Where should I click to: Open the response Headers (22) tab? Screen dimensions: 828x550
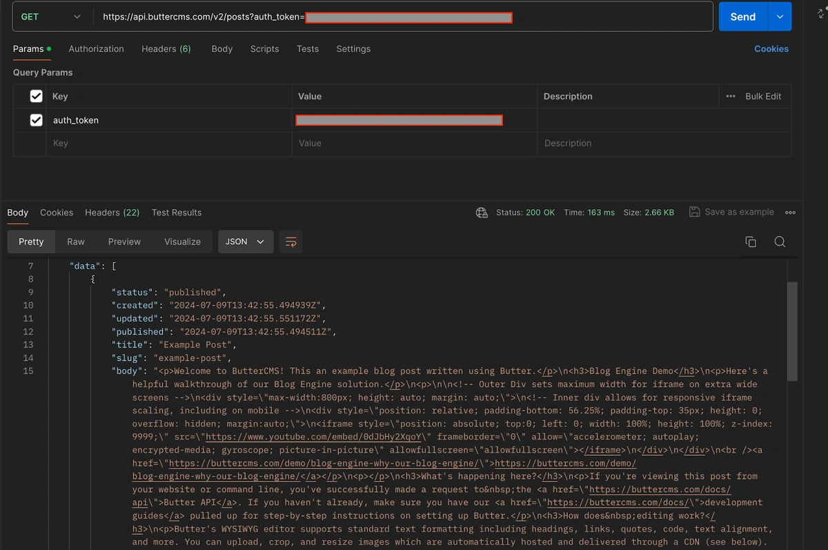point(112,213)
